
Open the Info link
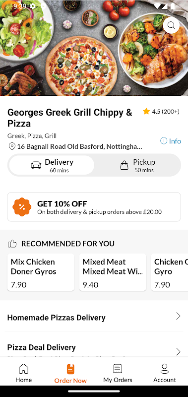(171, 141)
